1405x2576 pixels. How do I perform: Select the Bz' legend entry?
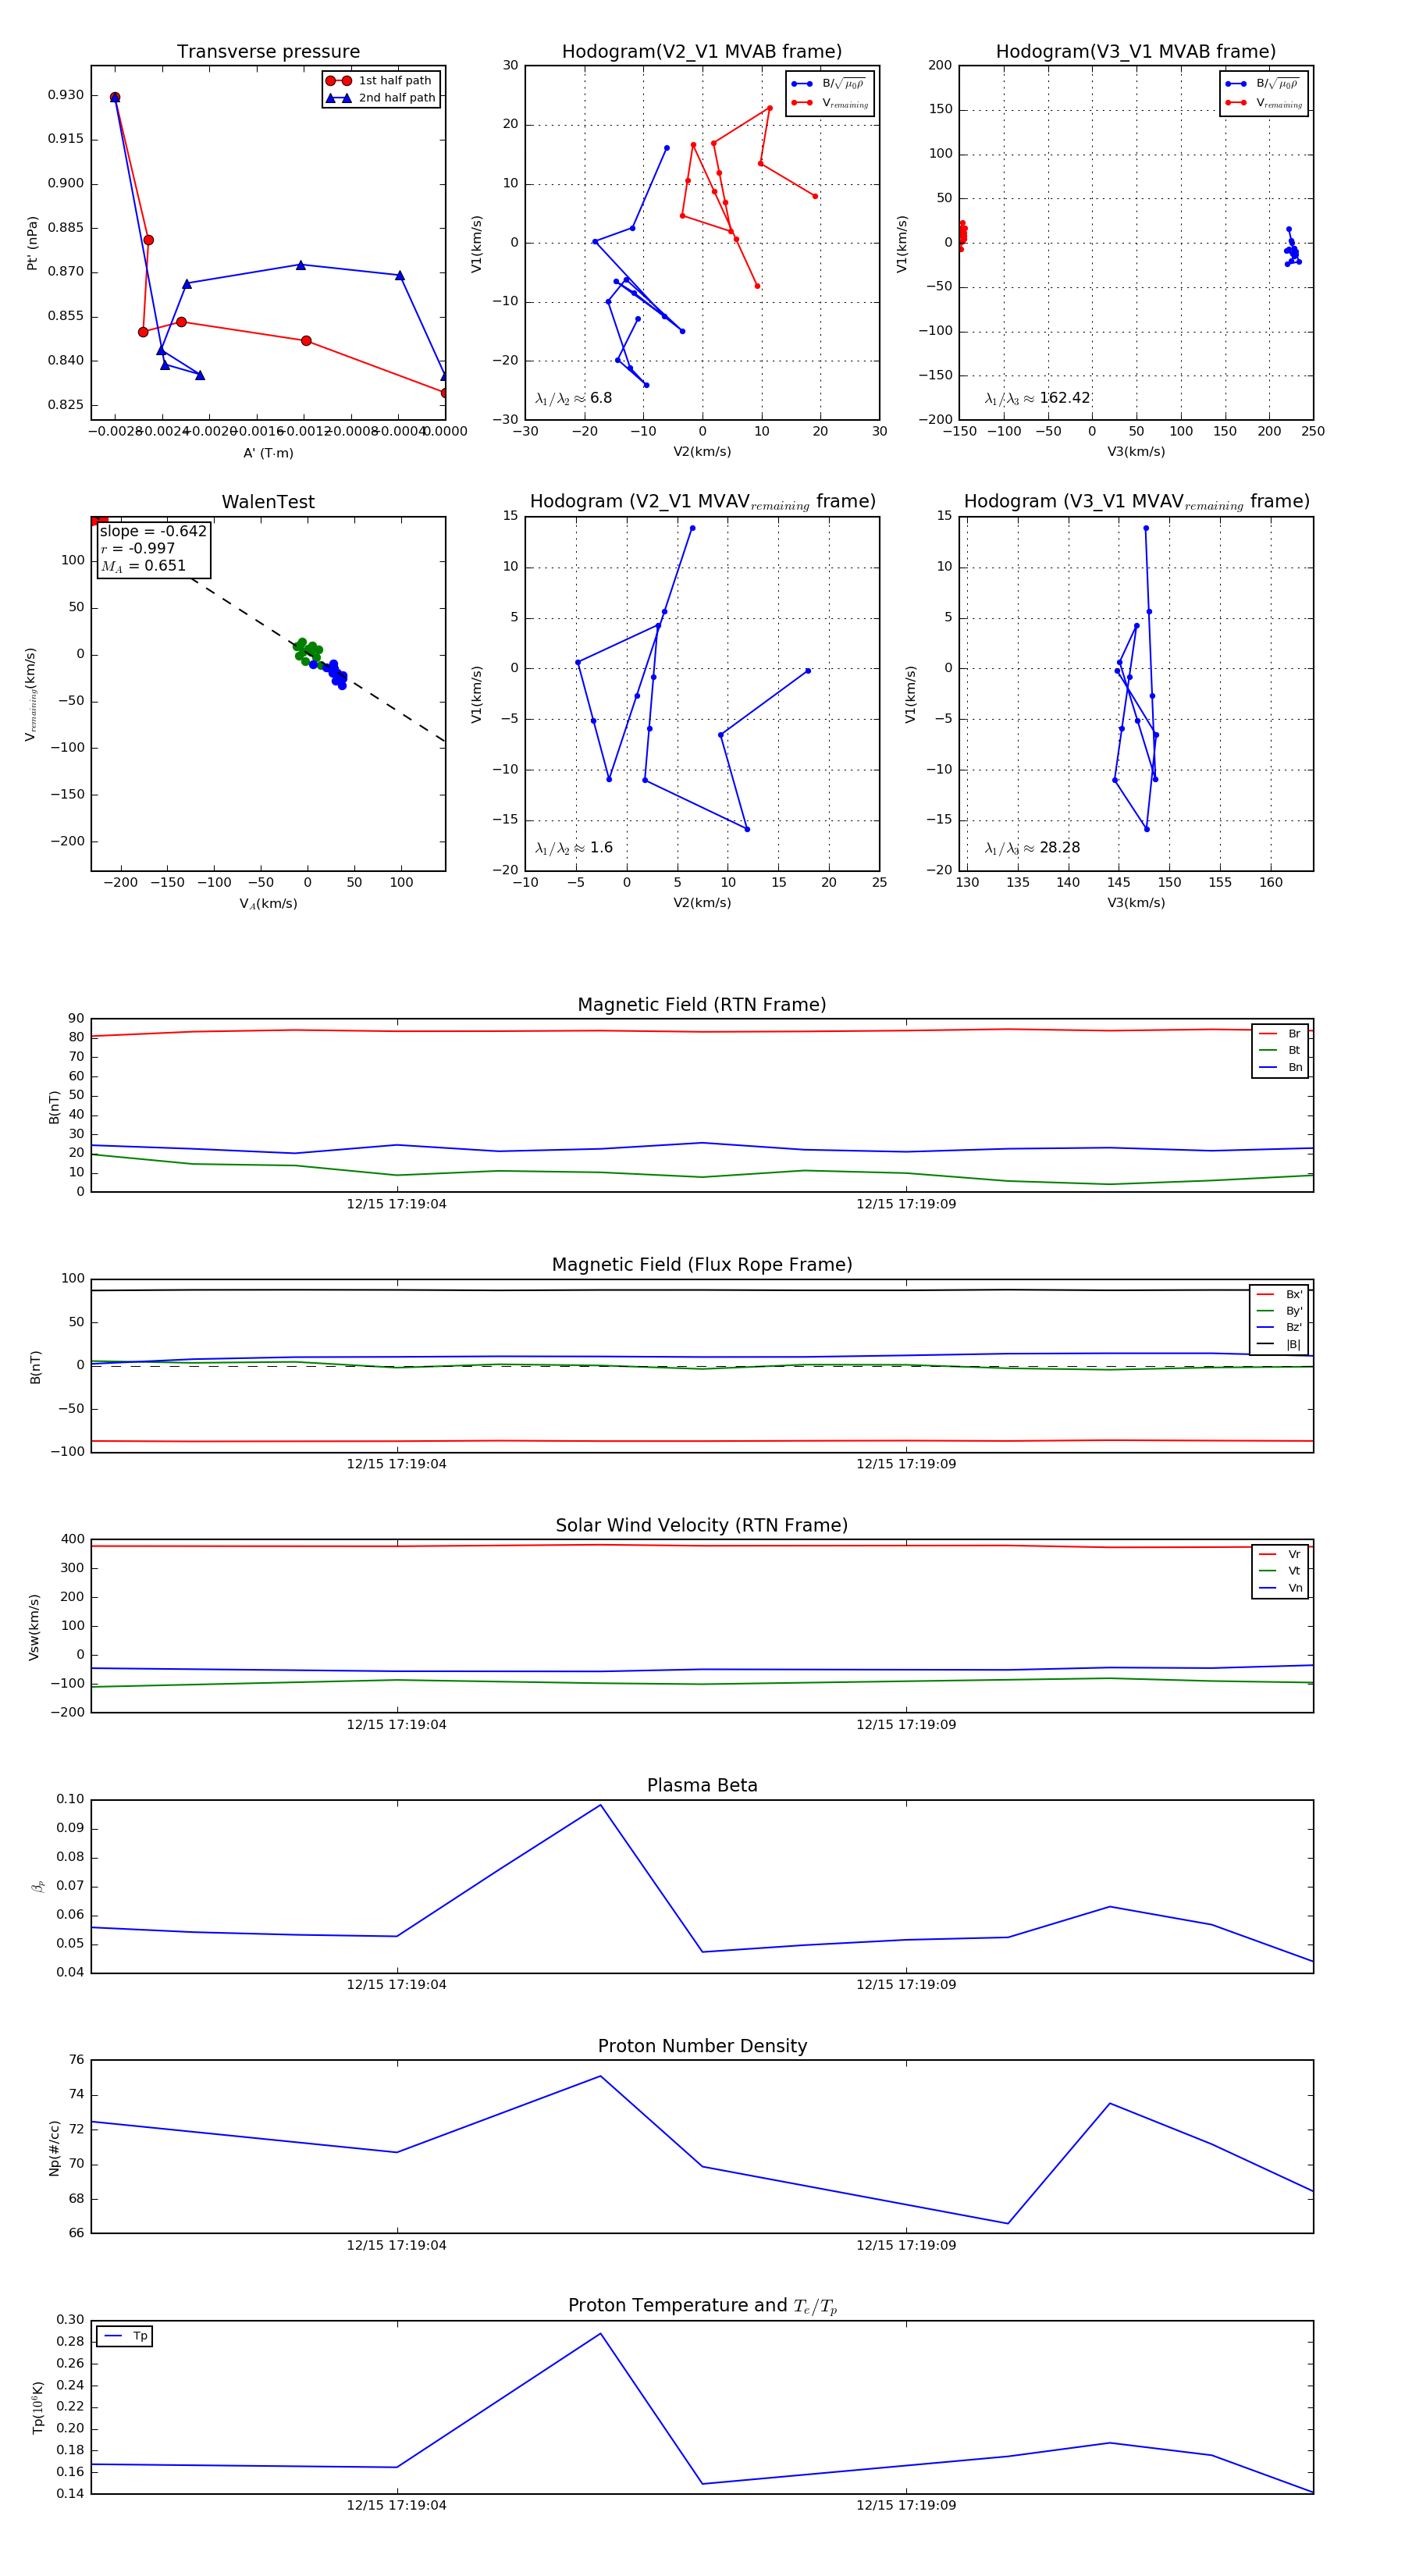click(1280, 1328)
